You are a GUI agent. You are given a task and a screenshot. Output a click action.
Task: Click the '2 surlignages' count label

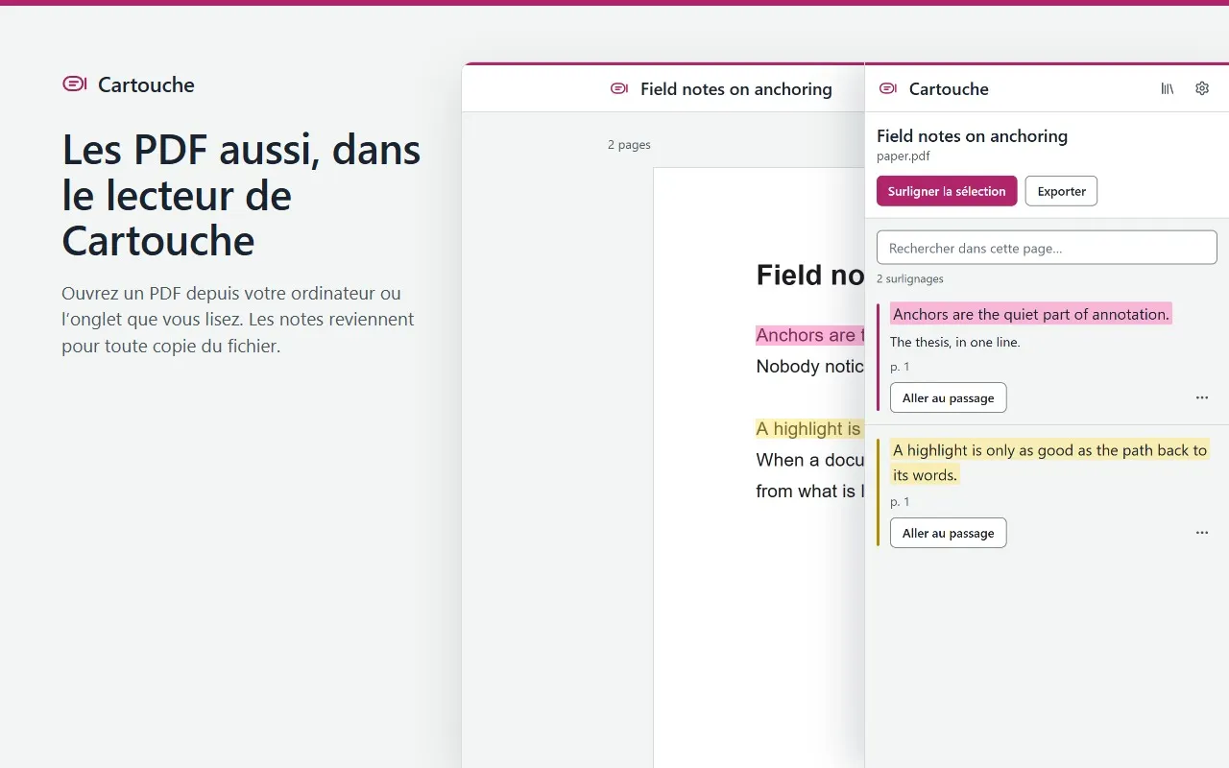(x=910, y=278)
